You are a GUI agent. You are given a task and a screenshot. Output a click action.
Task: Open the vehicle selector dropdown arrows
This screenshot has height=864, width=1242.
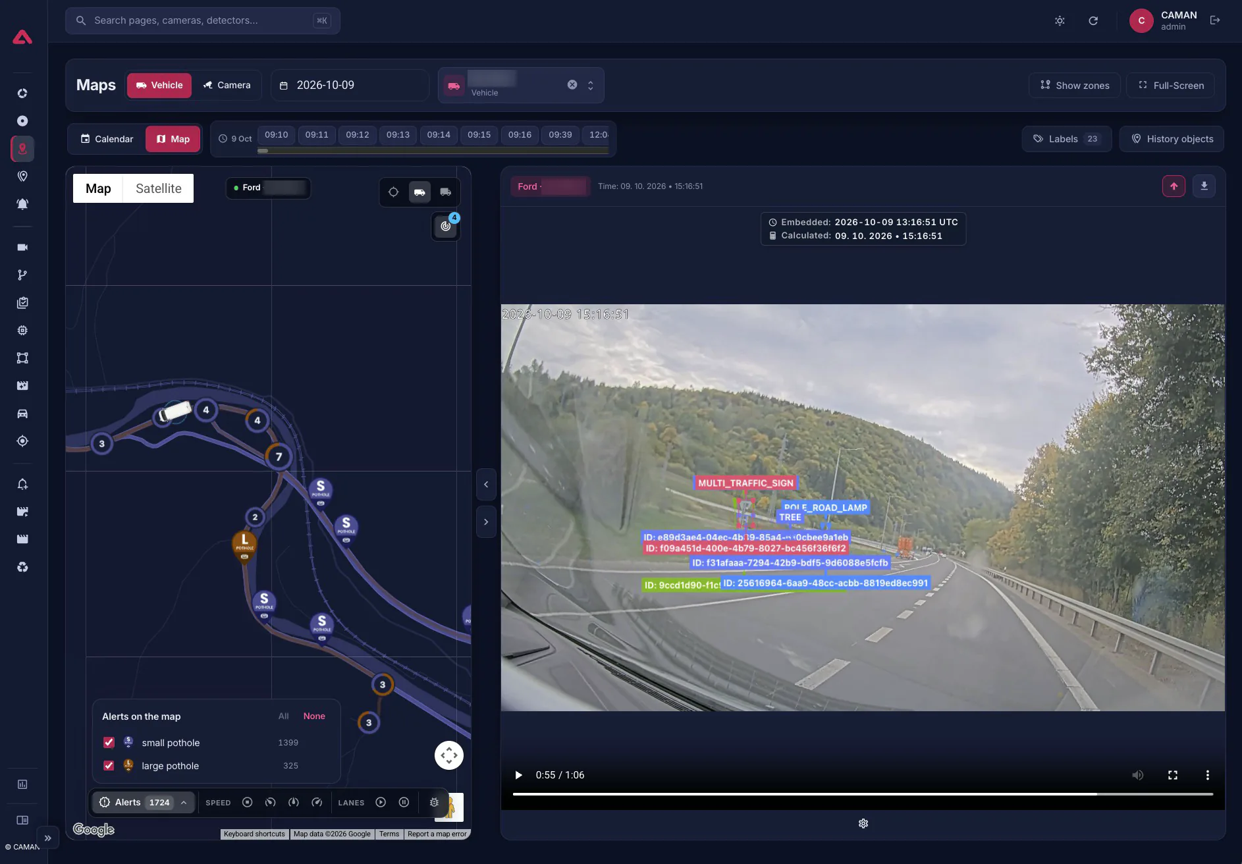[x=591, y=86]
